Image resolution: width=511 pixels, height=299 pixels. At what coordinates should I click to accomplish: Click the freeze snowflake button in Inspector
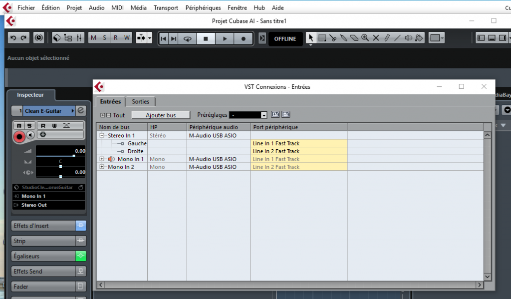pos(43,134)
